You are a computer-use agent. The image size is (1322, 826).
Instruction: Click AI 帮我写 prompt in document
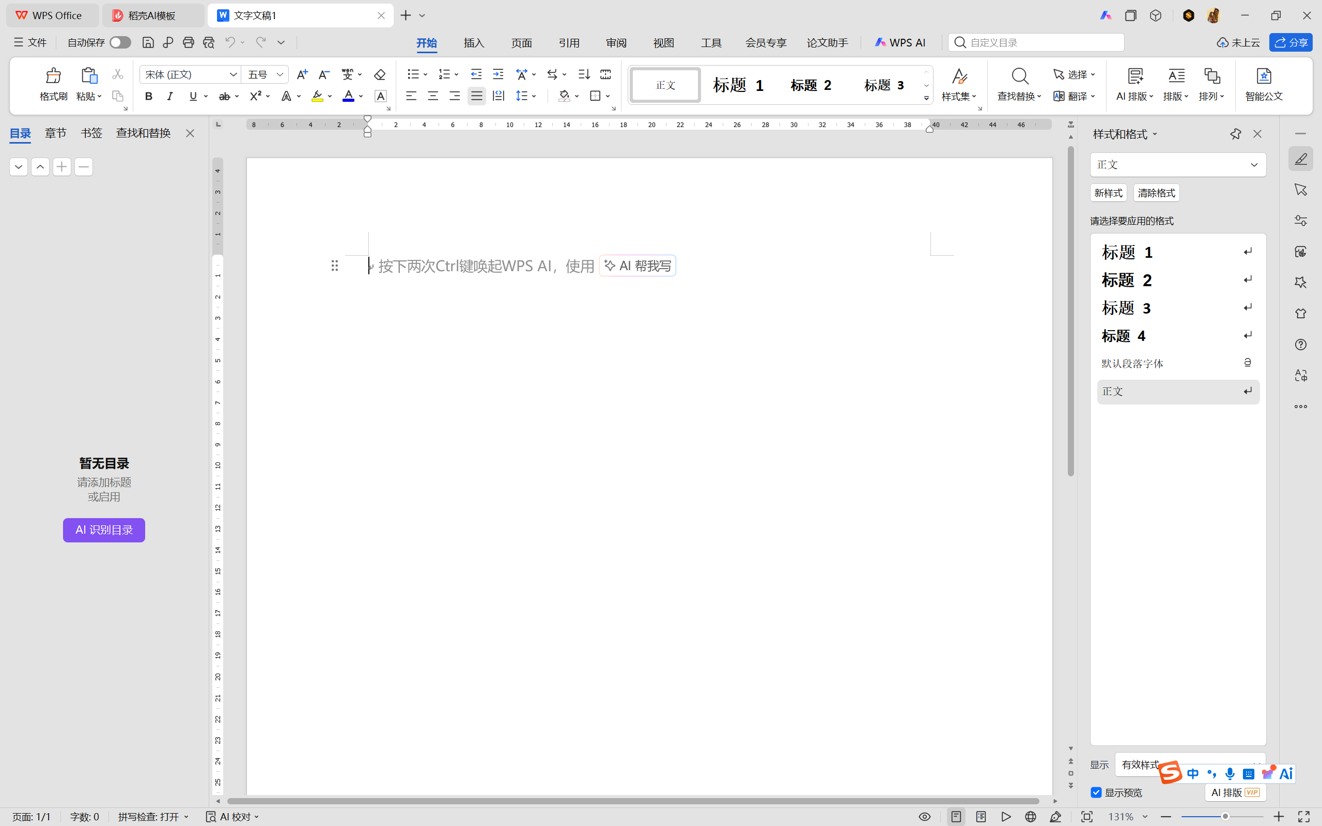(637, 266)
